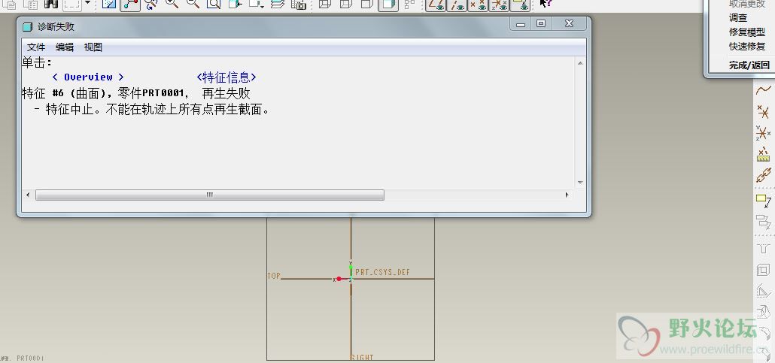Click the hole tool icon
The image size is (775, 363).
point(763,248)
